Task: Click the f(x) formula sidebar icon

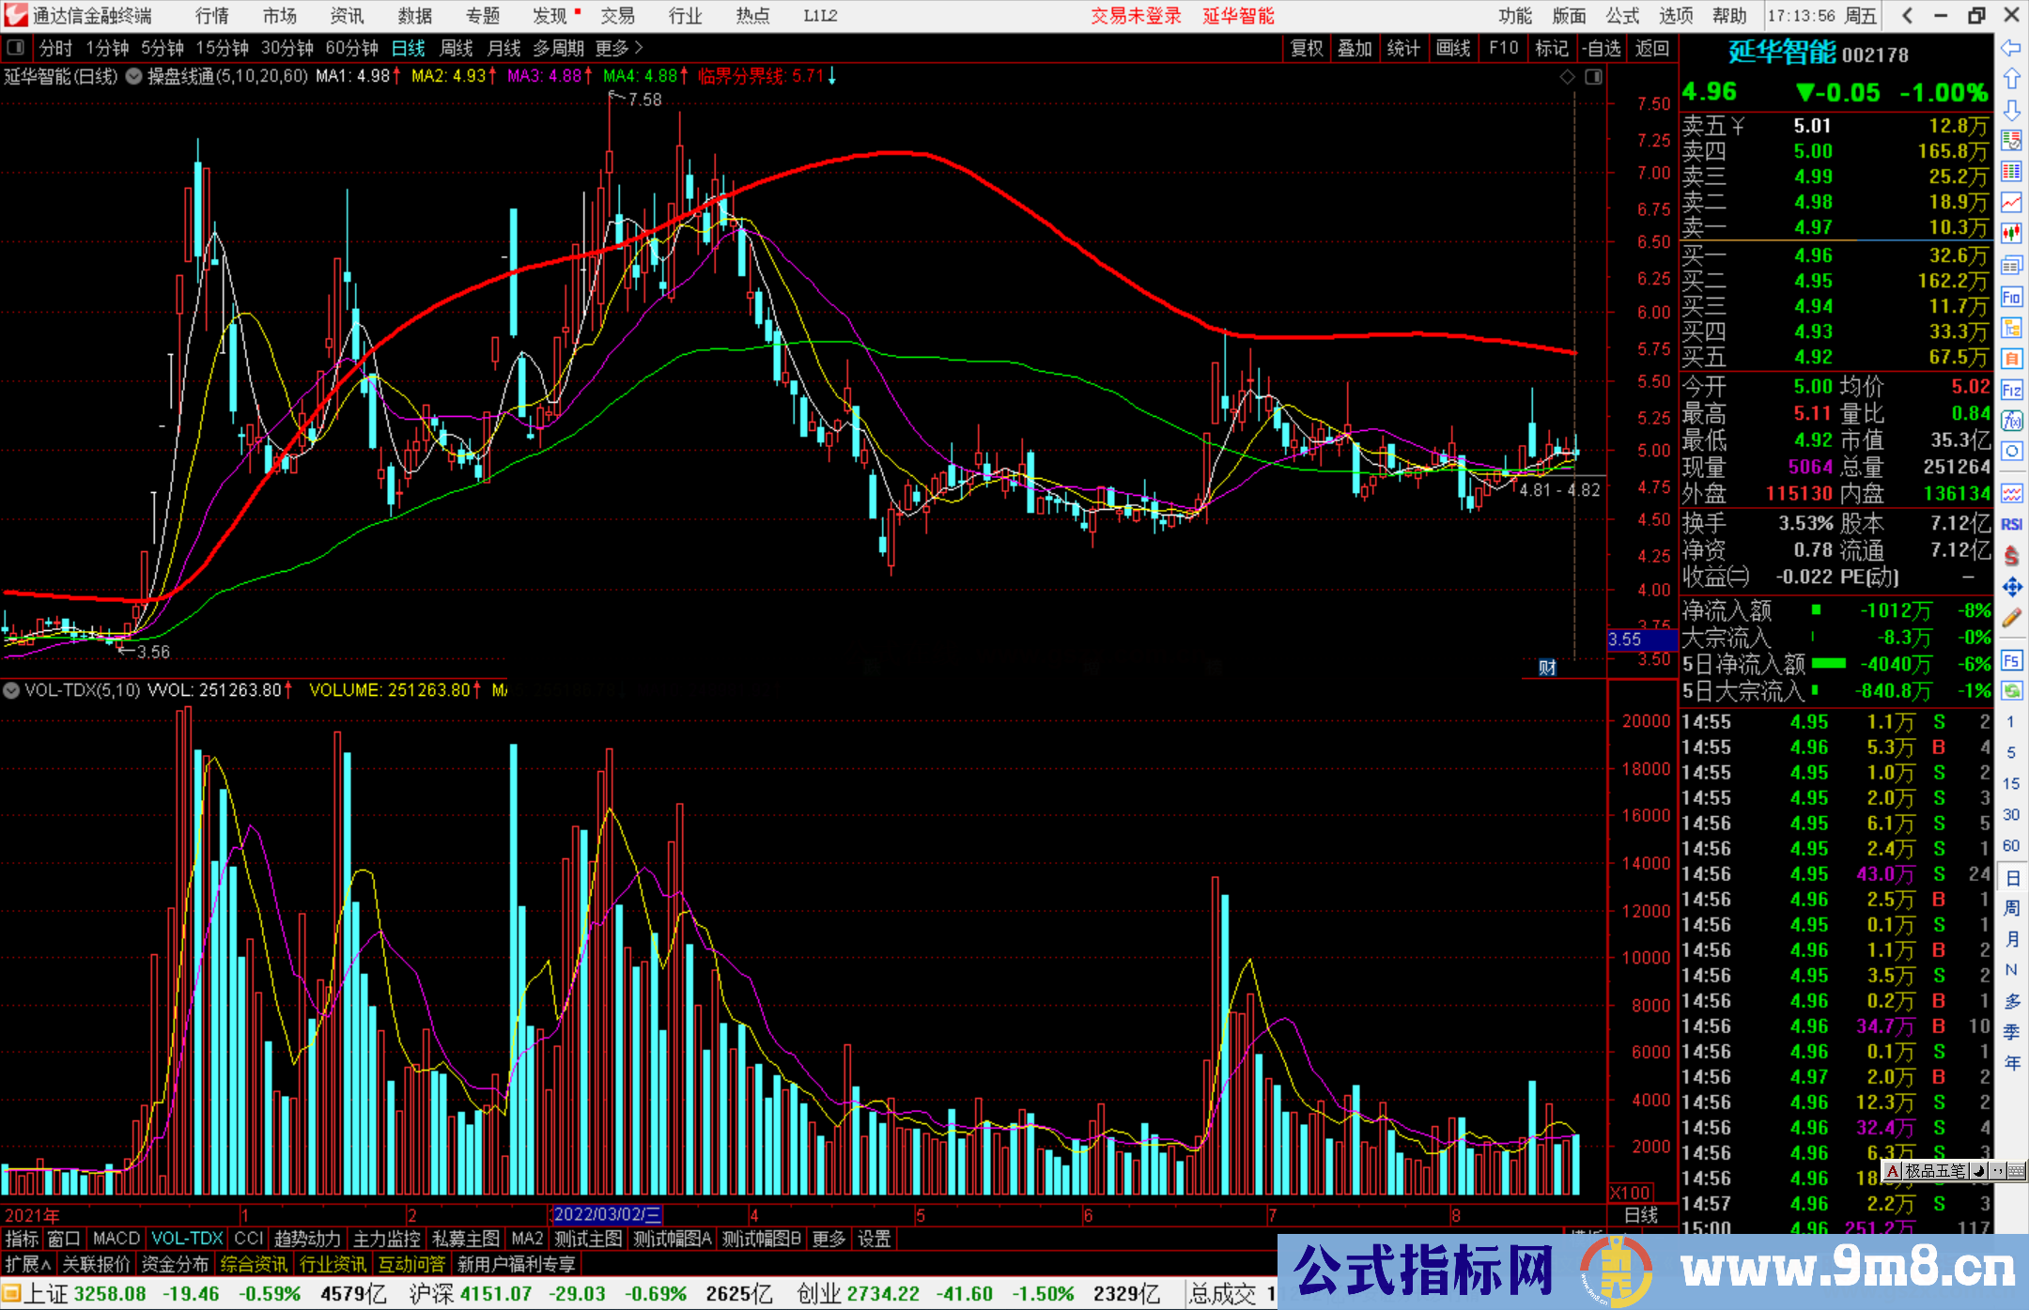Action: [x=2011, y=421]
